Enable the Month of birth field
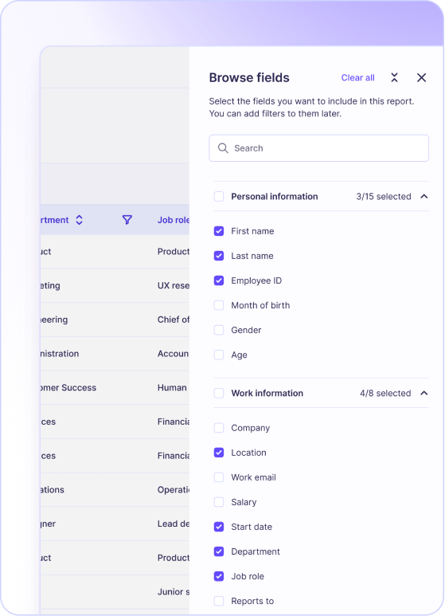 (x=219, y=305)
